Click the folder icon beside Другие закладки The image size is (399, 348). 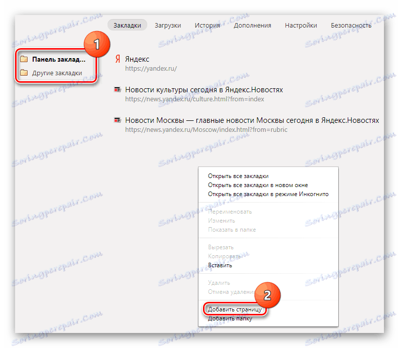pyautogui.click(x=24, y=73)
